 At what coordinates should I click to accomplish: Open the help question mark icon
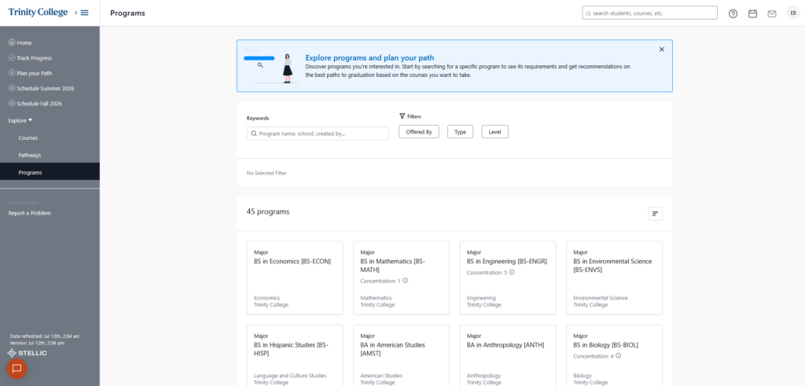[733, 14]
